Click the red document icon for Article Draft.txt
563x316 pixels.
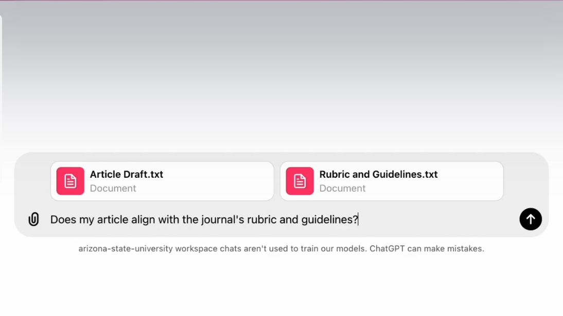pyautogui.click(x=71, y=181)
